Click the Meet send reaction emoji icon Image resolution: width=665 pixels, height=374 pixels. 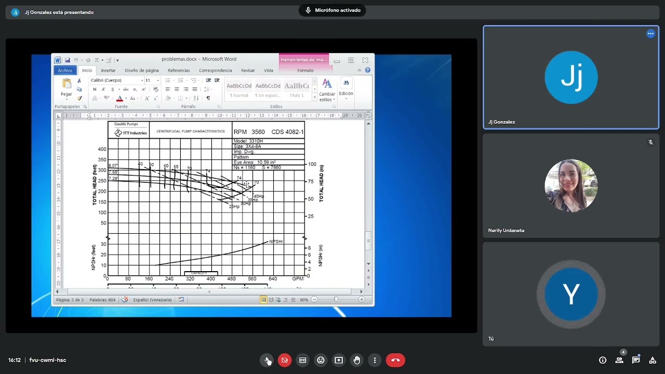[321, 360]
